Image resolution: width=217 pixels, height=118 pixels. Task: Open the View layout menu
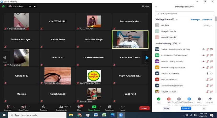[145, 6]
